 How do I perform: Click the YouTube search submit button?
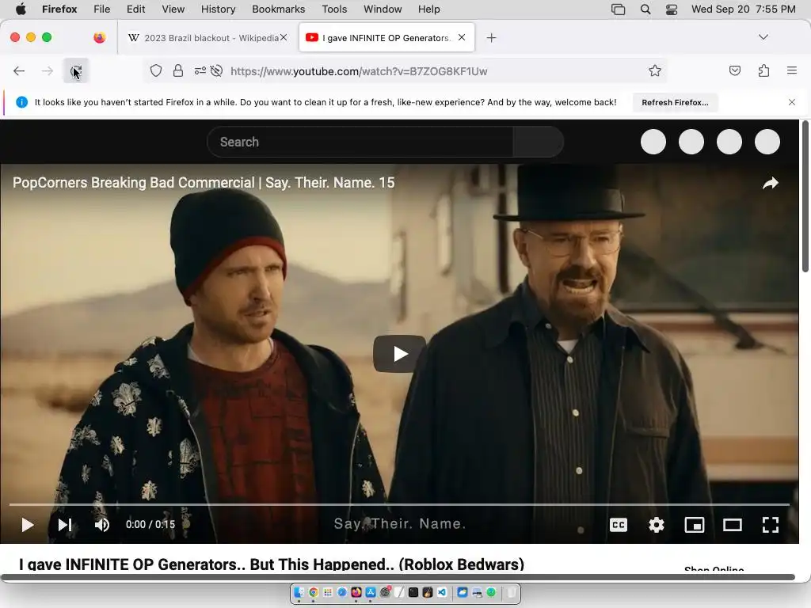(x=538, y=142)
